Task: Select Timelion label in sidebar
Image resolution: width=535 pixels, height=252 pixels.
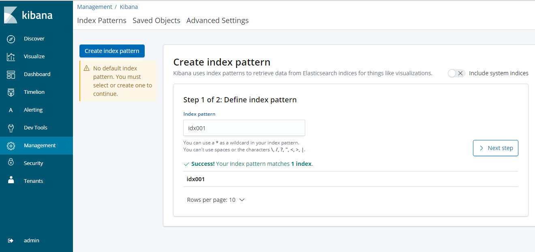Action: click(34, 92)
